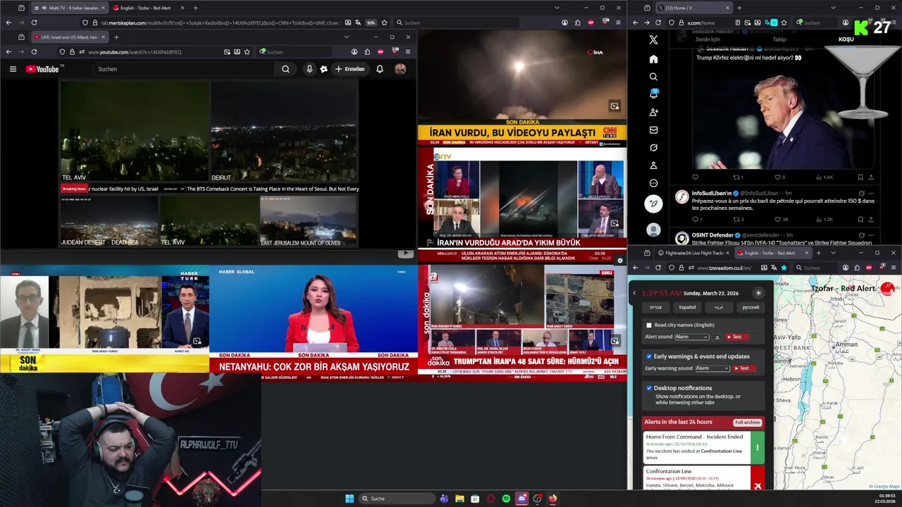The image size is (902, 507).
Task: Bookmark the Trump Körfez post
Action: pos(860,177)
